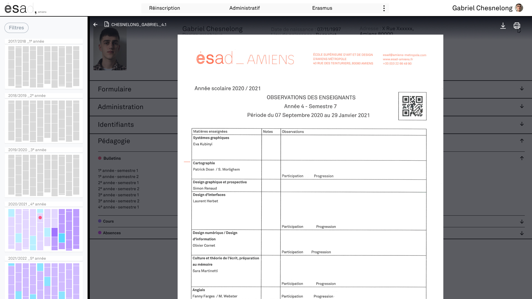This screenshot has height=299, width=532.
Task: Open bulletin 3e année - semestre 2
Action: [x=118, y=201]
